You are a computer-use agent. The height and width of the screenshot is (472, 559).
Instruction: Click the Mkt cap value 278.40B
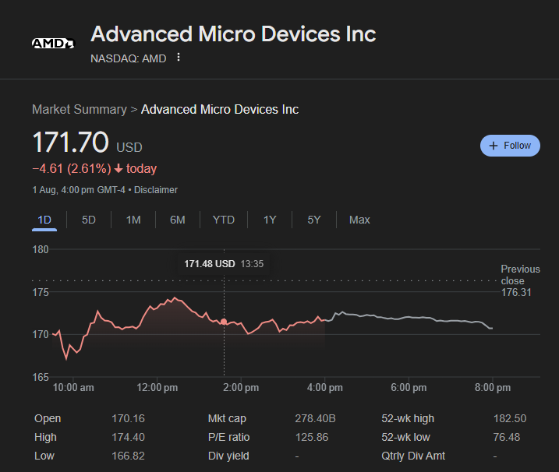pyautogui.click(x=315, y=418)
